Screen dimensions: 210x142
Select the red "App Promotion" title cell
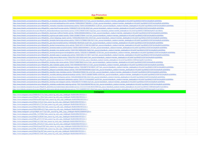(99, 15)
